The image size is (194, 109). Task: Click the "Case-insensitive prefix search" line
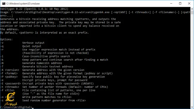point(46,56)
